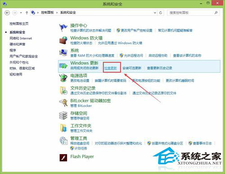
Task: Expand the address bar history dropdown
Action: (x=155, y=13)
